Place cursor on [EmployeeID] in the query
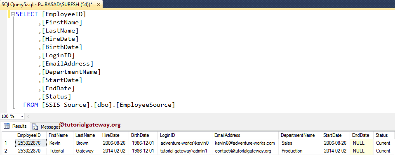 click(x=64, y=14)
